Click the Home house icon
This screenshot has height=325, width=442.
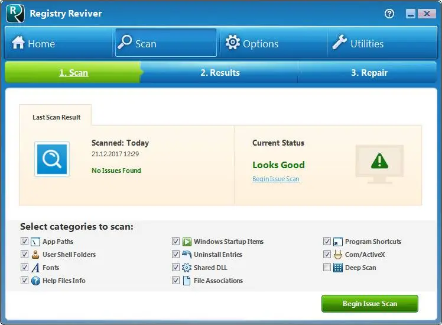pyautogui.click(x=18, y=43)
